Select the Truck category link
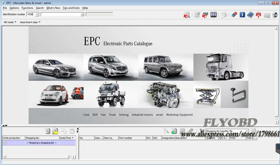This screenshot has height=165, width=280. click(x=112, y=115)
